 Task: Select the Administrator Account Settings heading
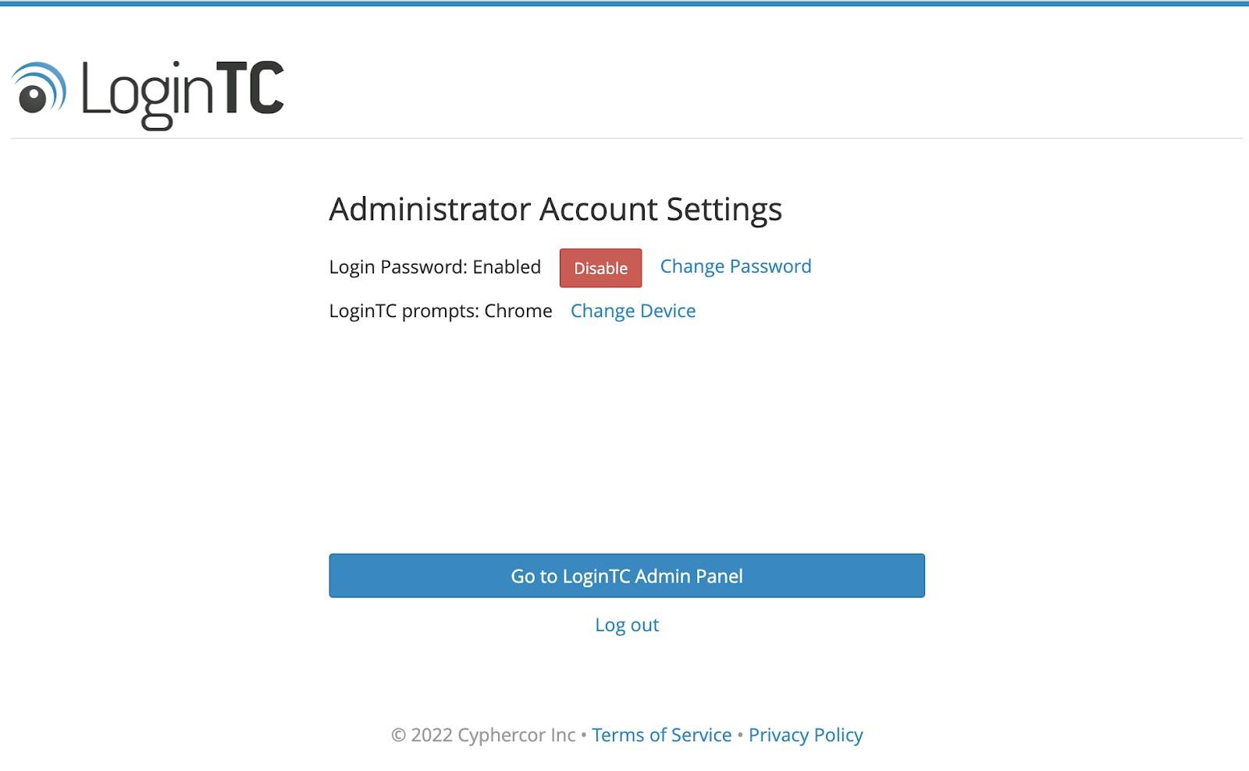point(555,209)
